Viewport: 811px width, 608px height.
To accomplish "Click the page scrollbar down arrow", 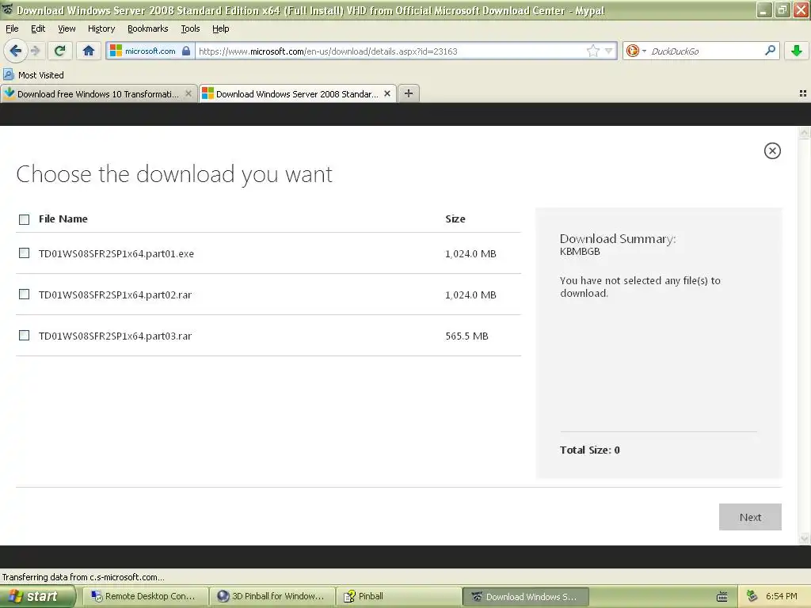I will (x=805, y=538).
